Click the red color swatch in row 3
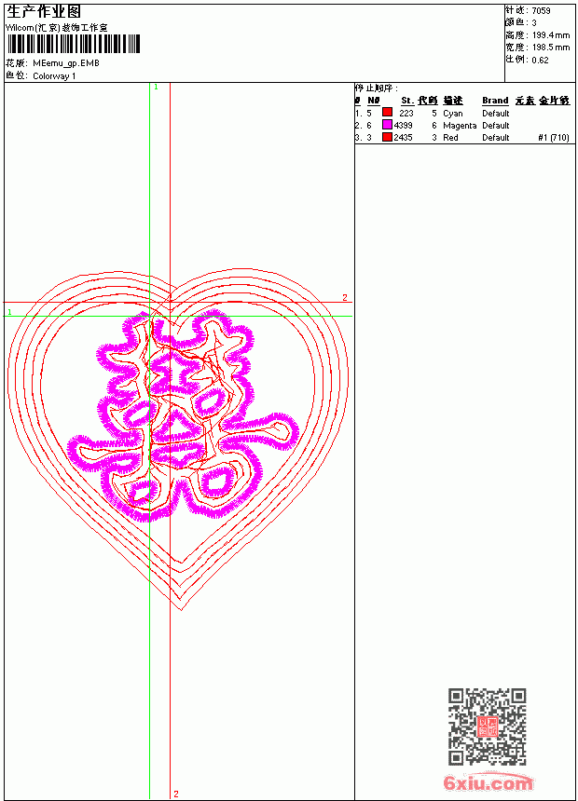 pos(387,137)
